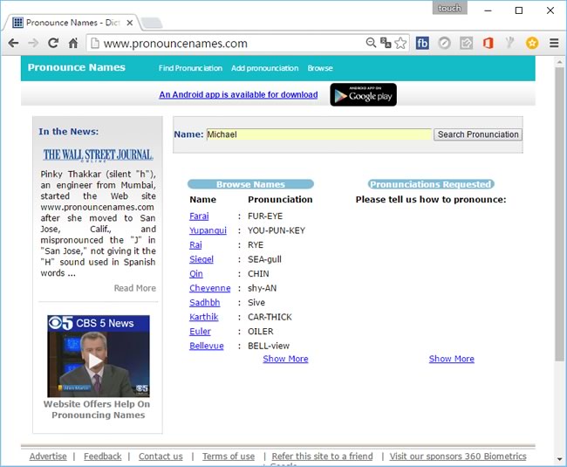
Task: Open the name link Rai
Action: (195, 245)
